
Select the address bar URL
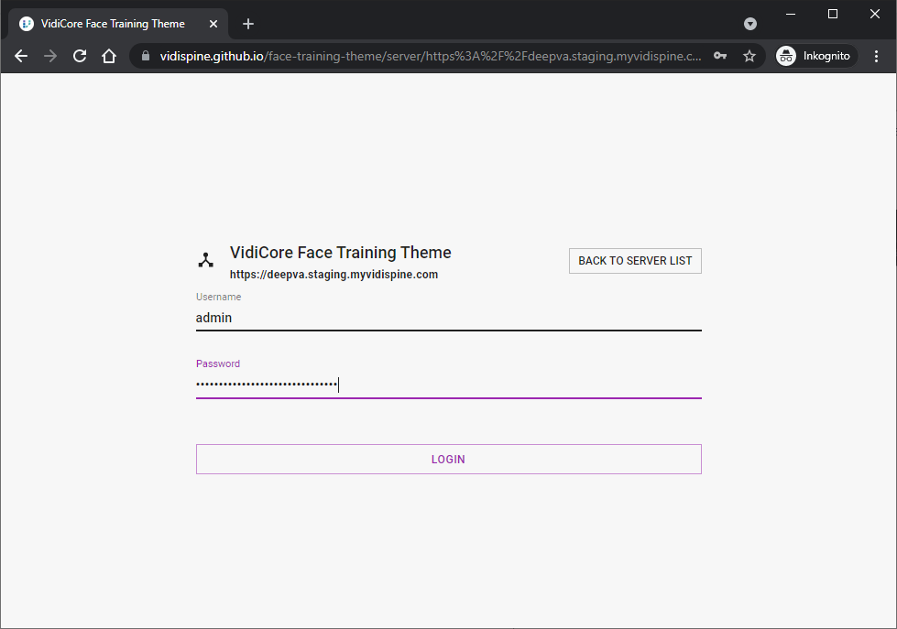point(431,56)
